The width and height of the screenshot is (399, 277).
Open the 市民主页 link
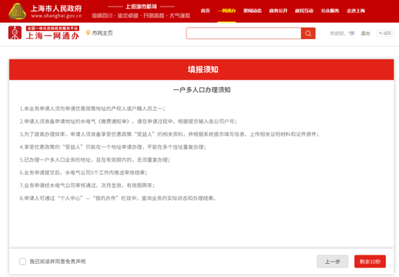[x=102, y=33]
